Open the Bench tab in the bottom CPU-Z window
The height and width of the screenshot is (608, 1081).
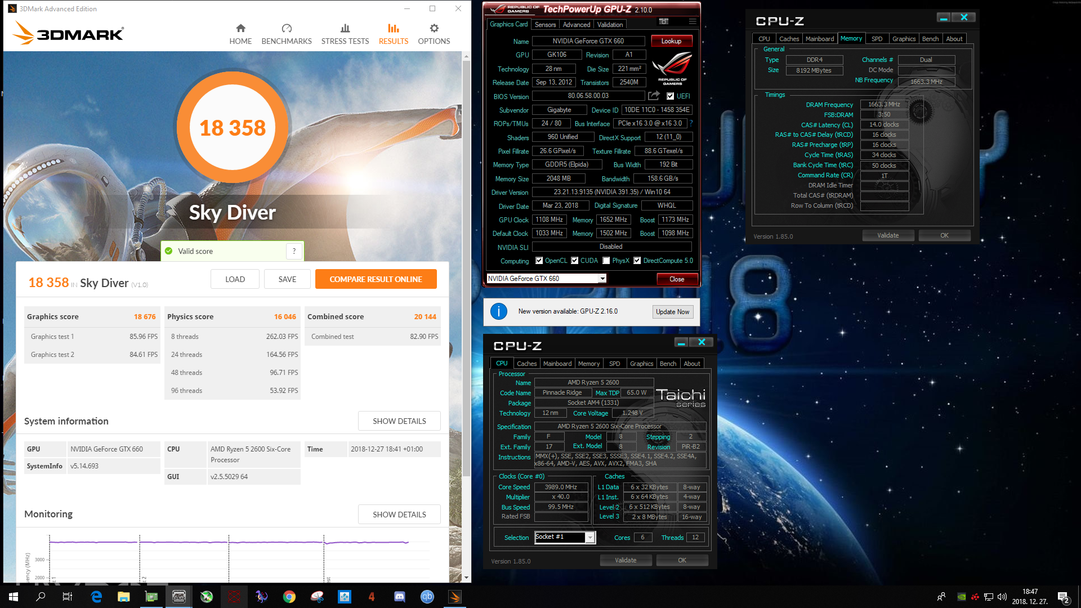[668, 364]
